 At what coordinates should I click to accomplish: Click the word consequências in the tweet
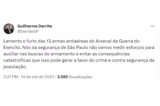(114, 54)
